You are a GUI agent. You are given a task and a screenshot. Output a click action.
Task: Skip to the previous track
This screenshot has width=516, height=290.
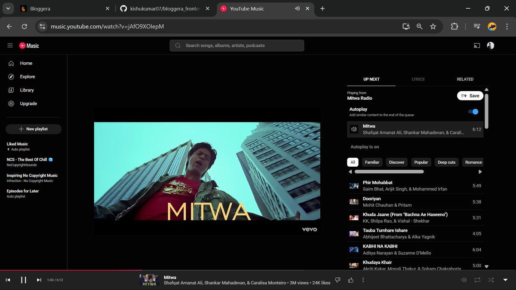point(8,280)
